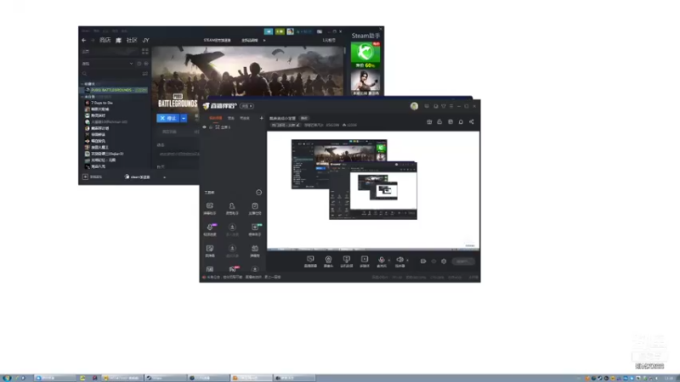Select PUBG: BATTLEGROUNDS in Steam library list
680x382 pixels.
pos(115,90)
